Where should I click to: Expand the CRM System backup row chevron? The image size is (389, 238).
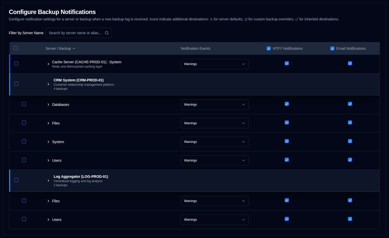pyautogui.click(x=48, y=142)
